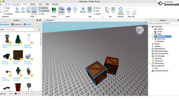The height and width of the screenshot is (100, 179).
Task: Select Baseplate in Explorer tree
Action: tap(160, 41)
